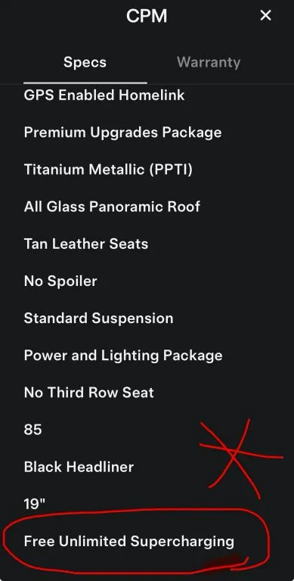Select Free Unlimited Supercharging entry
This screenshot has height=581, width=294.
click(128, 542)
